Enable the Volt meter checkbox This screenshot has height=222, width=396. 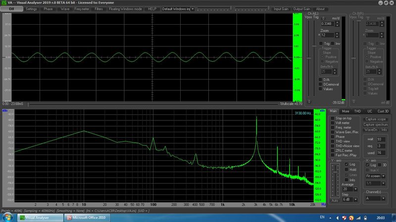[333, 123]
